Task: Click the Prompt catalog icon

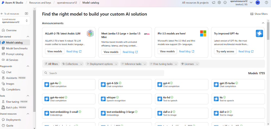Action: [3, 54]
